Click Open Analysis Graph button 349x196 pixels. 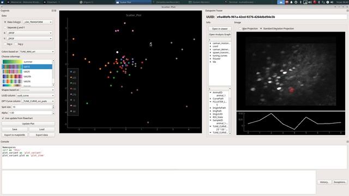click(220, 34)
